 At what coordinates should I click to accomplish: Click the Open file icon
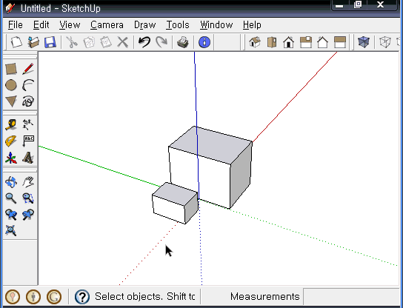pyautogui.click(x=33, y=42)
